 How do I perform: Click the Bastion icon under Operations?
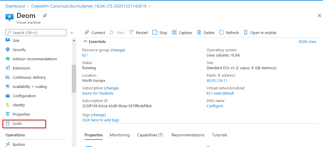8,144
